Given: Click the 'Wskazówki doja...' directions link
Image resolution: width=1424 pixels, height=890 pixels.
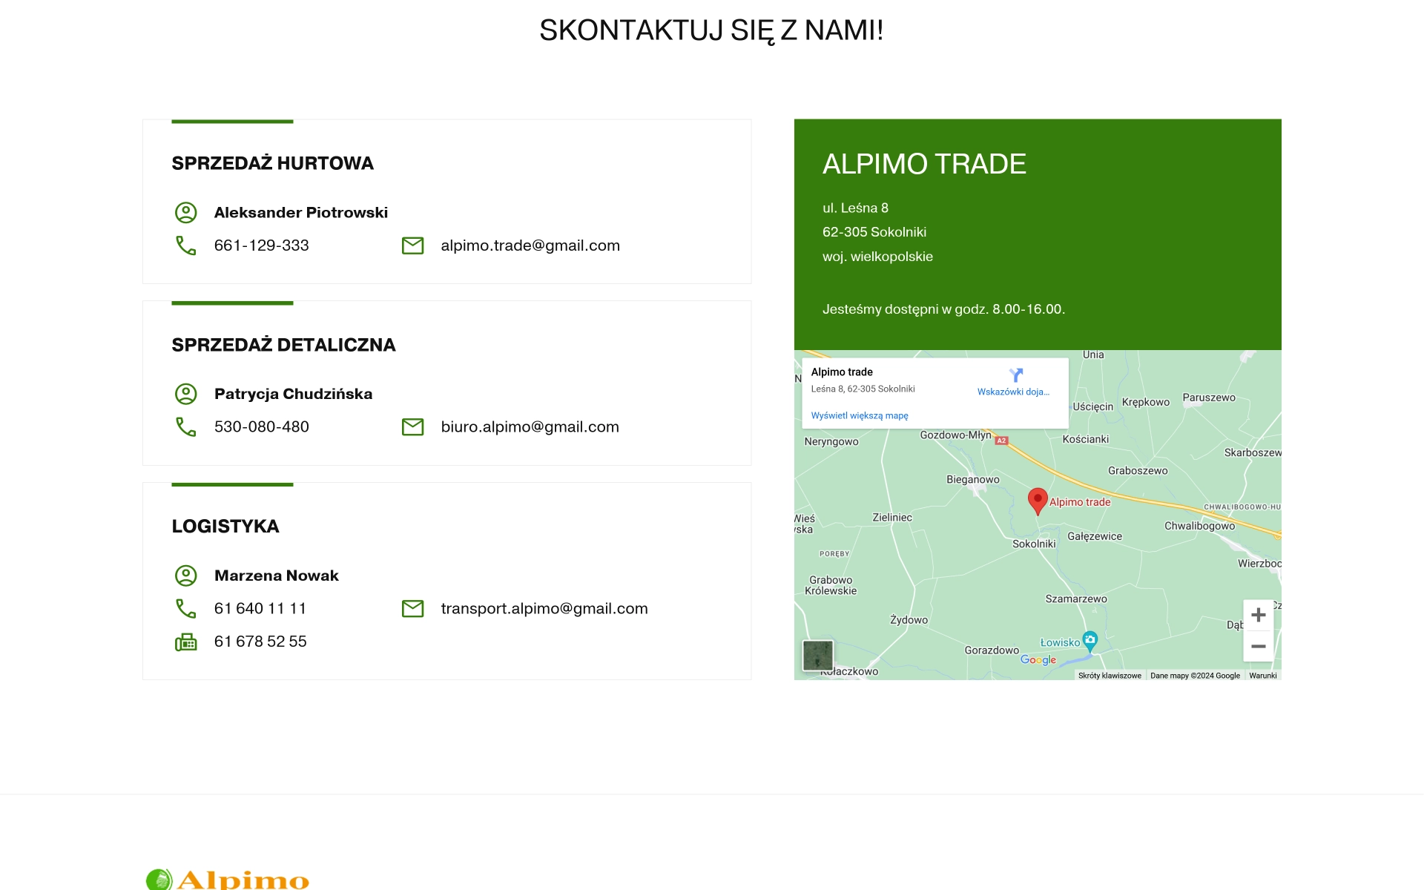Looking at the screenshot, I should click(1013, 392).
